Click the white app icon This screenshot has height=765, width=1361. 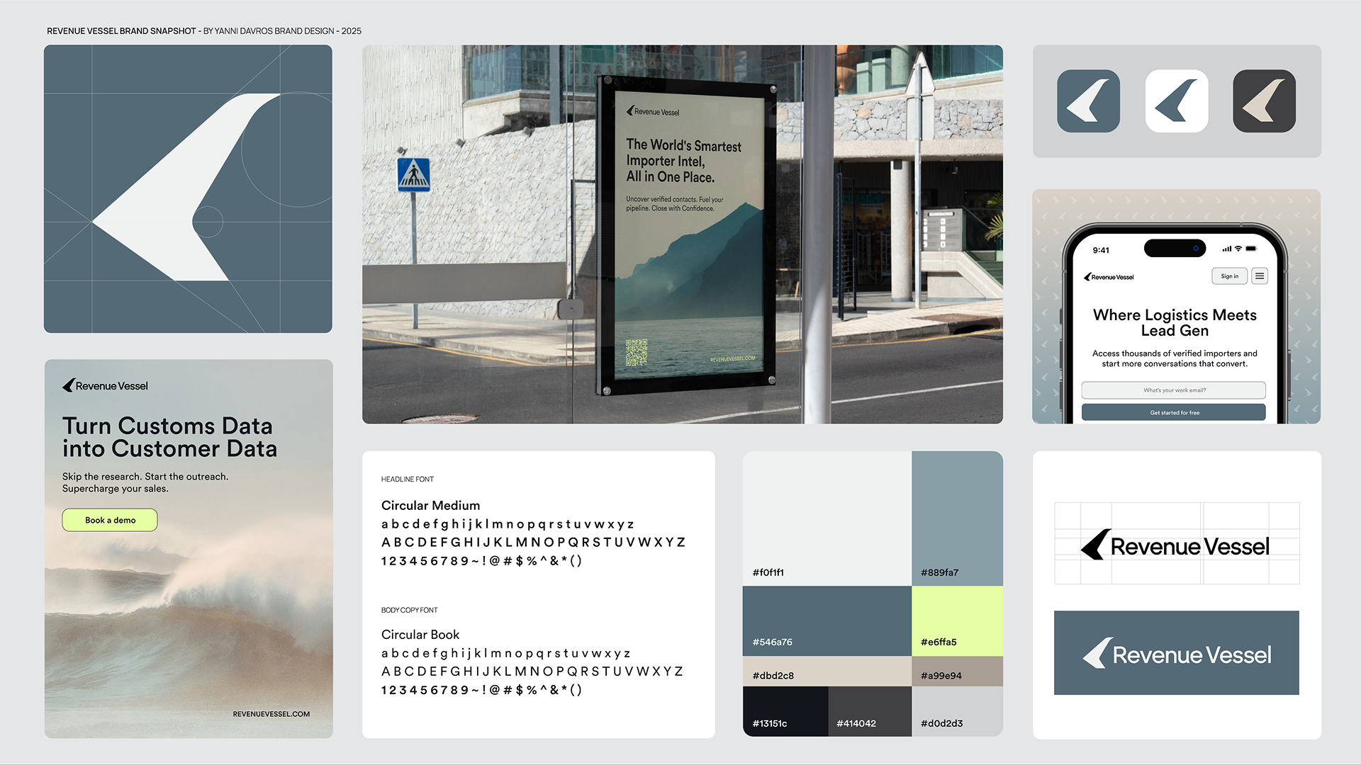pyautogui.click(x=1177, y=101)
